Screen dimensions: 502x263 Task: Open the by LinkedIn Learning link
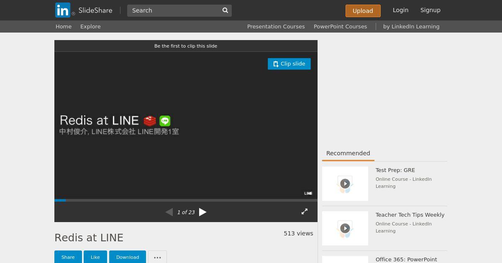(411, 26)
